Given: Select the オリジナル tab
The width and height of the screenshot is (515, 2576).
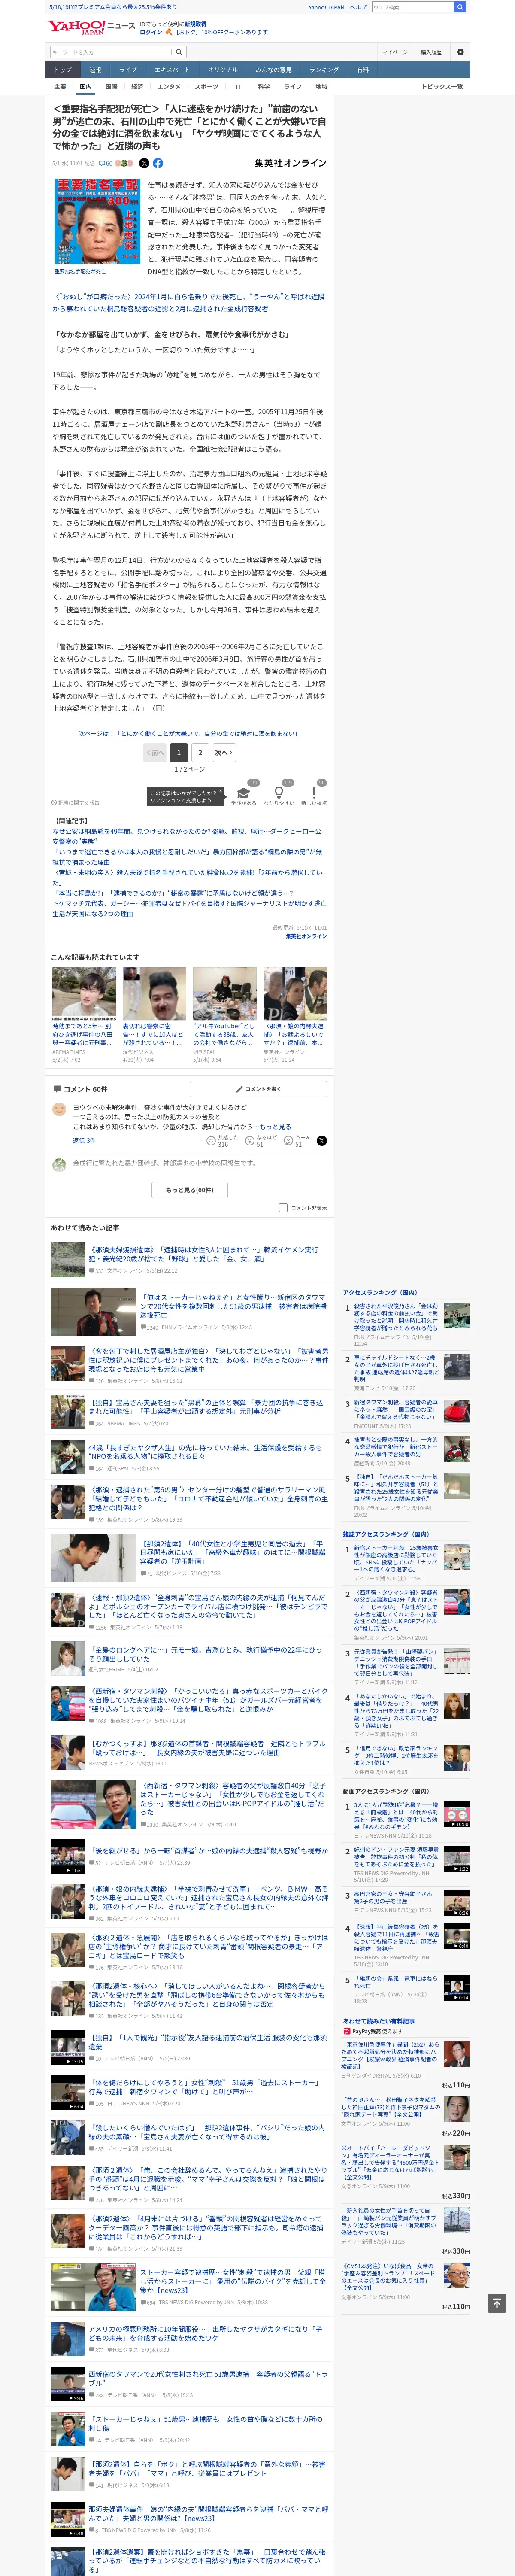Looking at the screenshot, I should point(223,70).
